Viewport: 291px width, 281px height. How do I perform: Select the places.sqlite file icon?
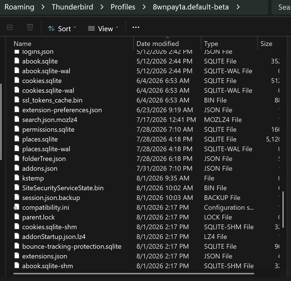(17, 139)
